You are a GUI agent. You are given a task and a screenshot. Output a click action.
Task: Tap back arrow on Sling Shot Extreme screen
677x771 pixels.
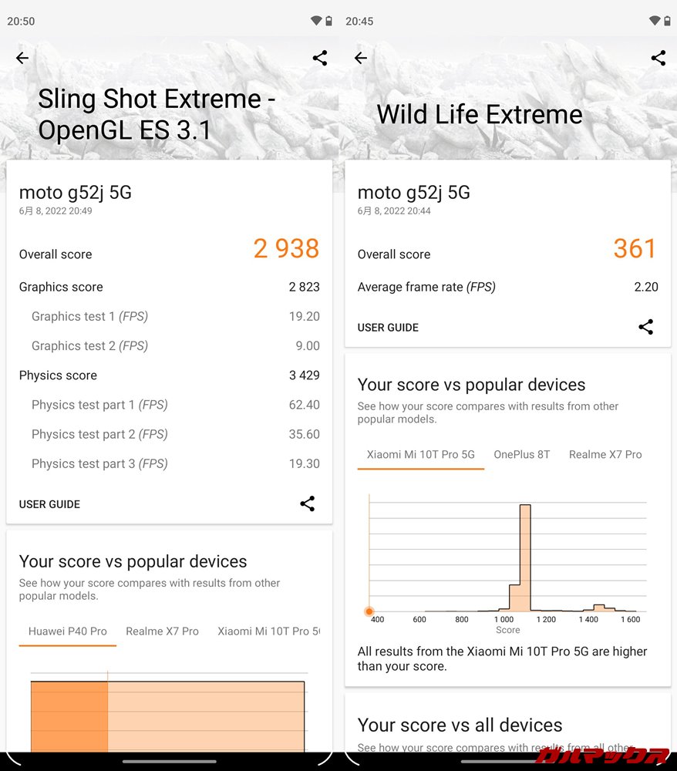tap(22, 58)
